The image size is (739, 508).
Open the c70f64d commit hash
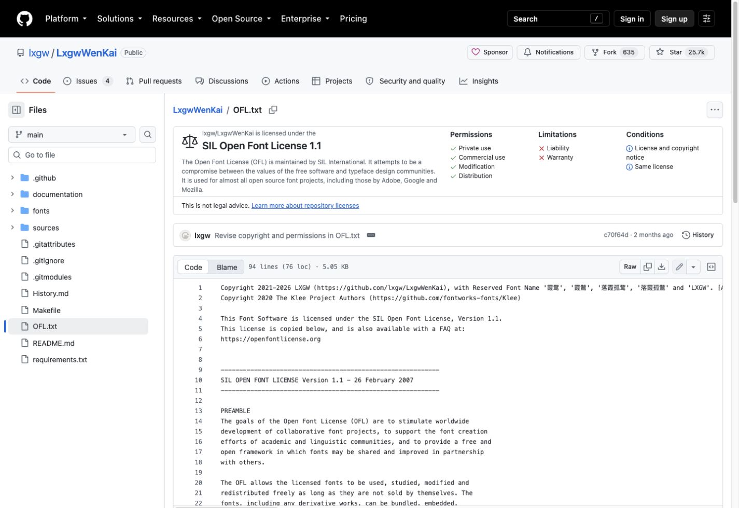(x=616, y=235)
